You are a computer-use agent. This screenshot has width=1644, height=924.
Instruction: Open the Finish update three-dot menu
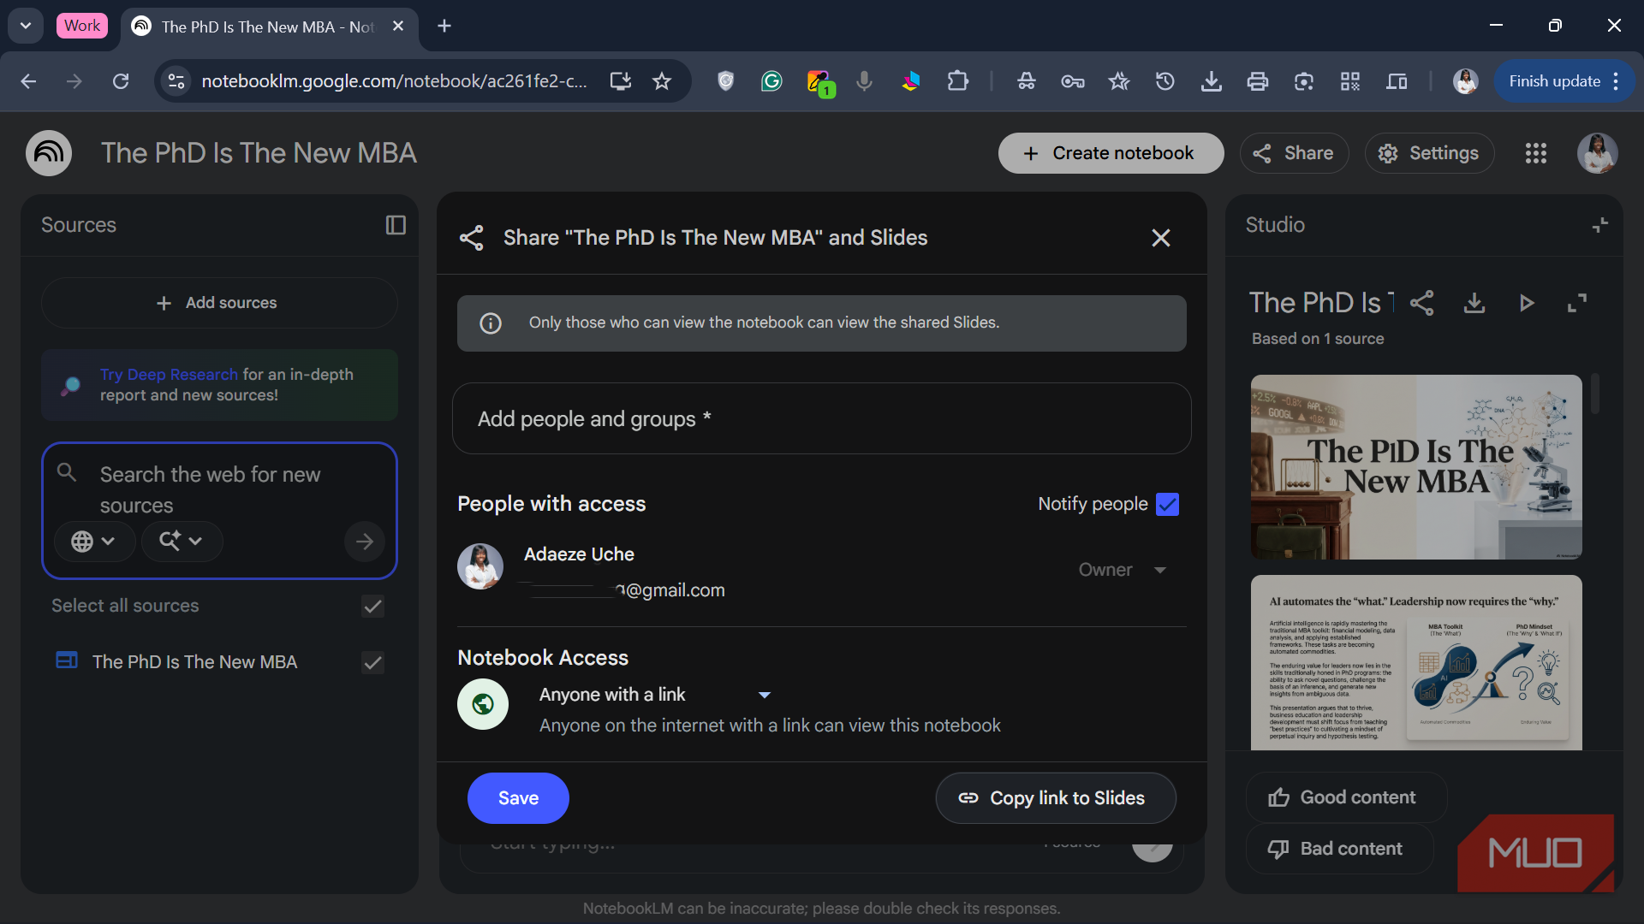pyautogui.click(x=1616, y=81)
